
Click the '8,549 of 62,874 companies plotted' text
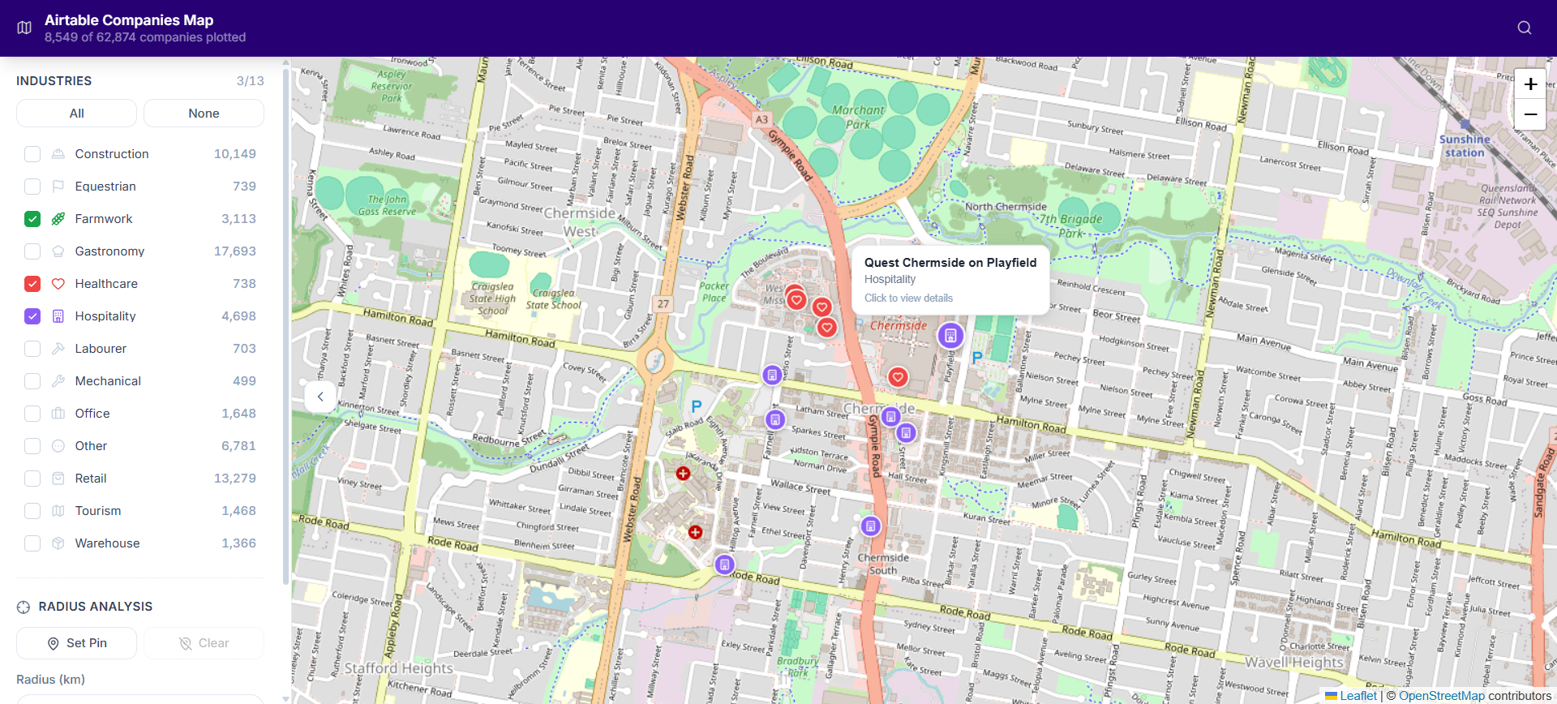point(145,37)
